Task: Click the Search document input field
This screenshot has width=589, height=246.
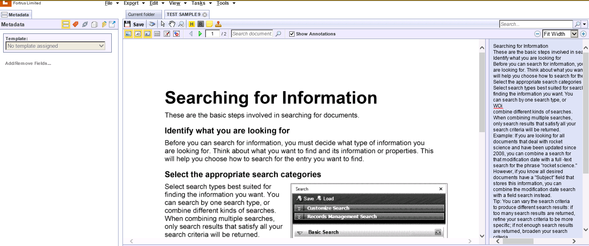Action: (x=252, y=34)
